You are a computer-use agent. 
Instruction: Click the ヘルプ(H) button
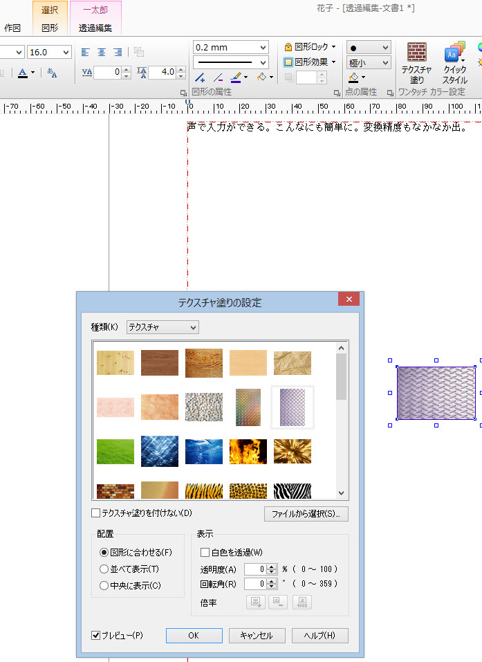pos(320,636)
